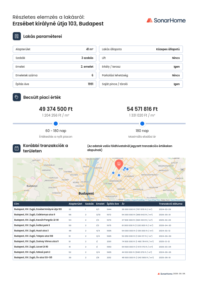Click the Építés éve column header

pos(113,204)
